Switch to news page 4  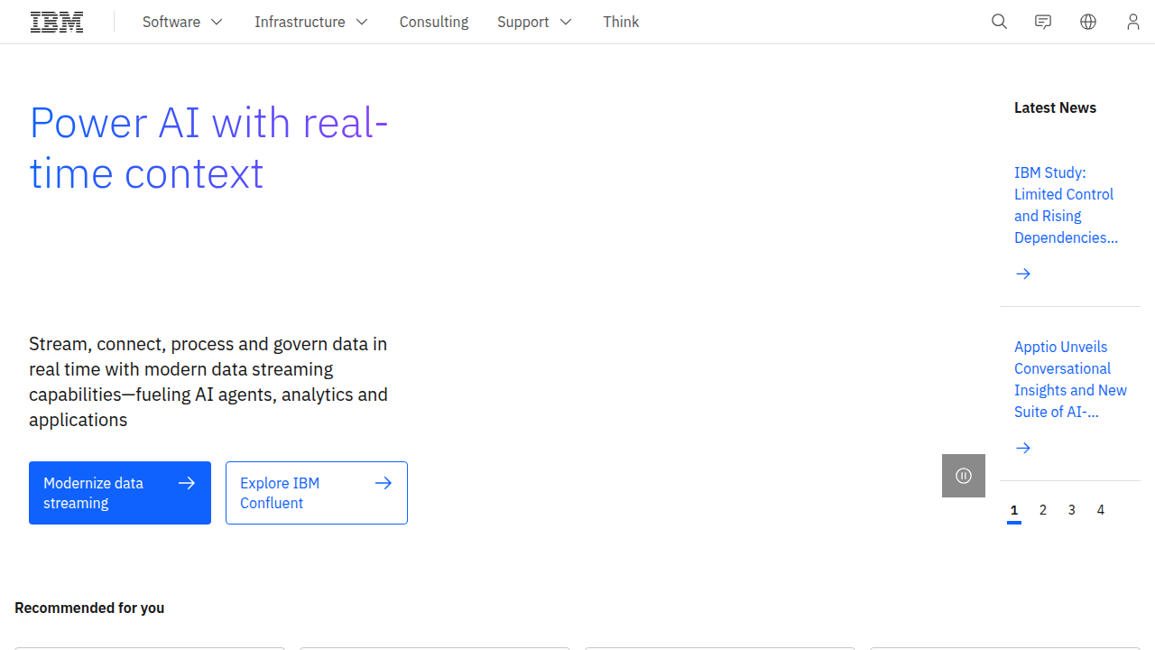click(1101, 511)
